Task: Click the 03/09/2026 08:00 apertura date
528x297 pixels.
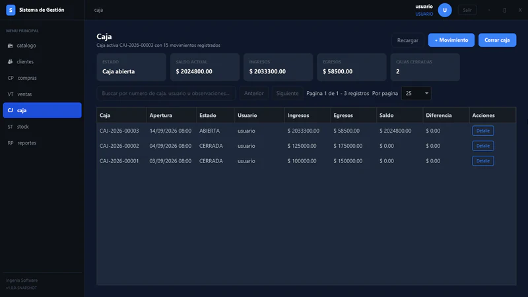Action: coord(170,161)
